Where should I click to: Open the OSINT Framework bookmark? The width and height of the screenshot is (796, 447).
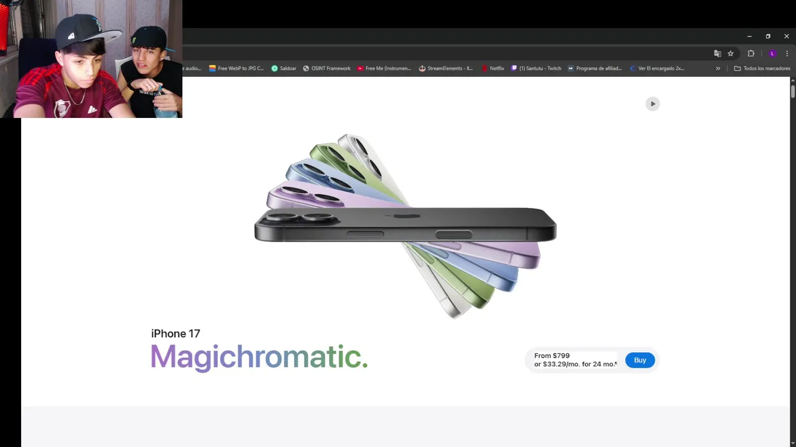(326, 68)
